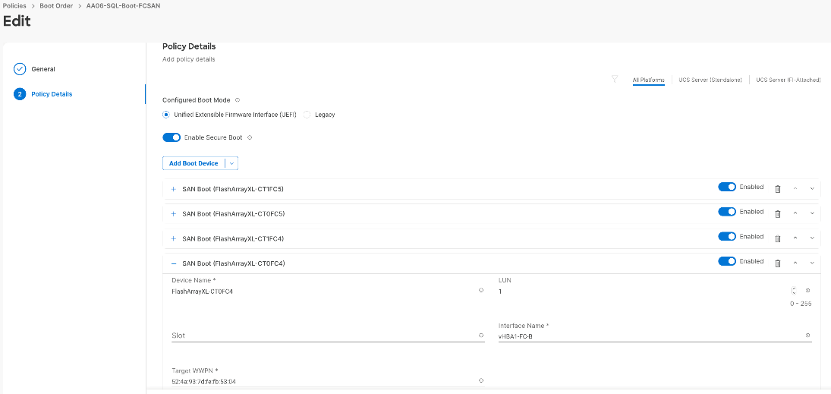
Task: Delete SAN Boot FlashArrayXL-CT1FC4 device
Action: click(777, 238)
